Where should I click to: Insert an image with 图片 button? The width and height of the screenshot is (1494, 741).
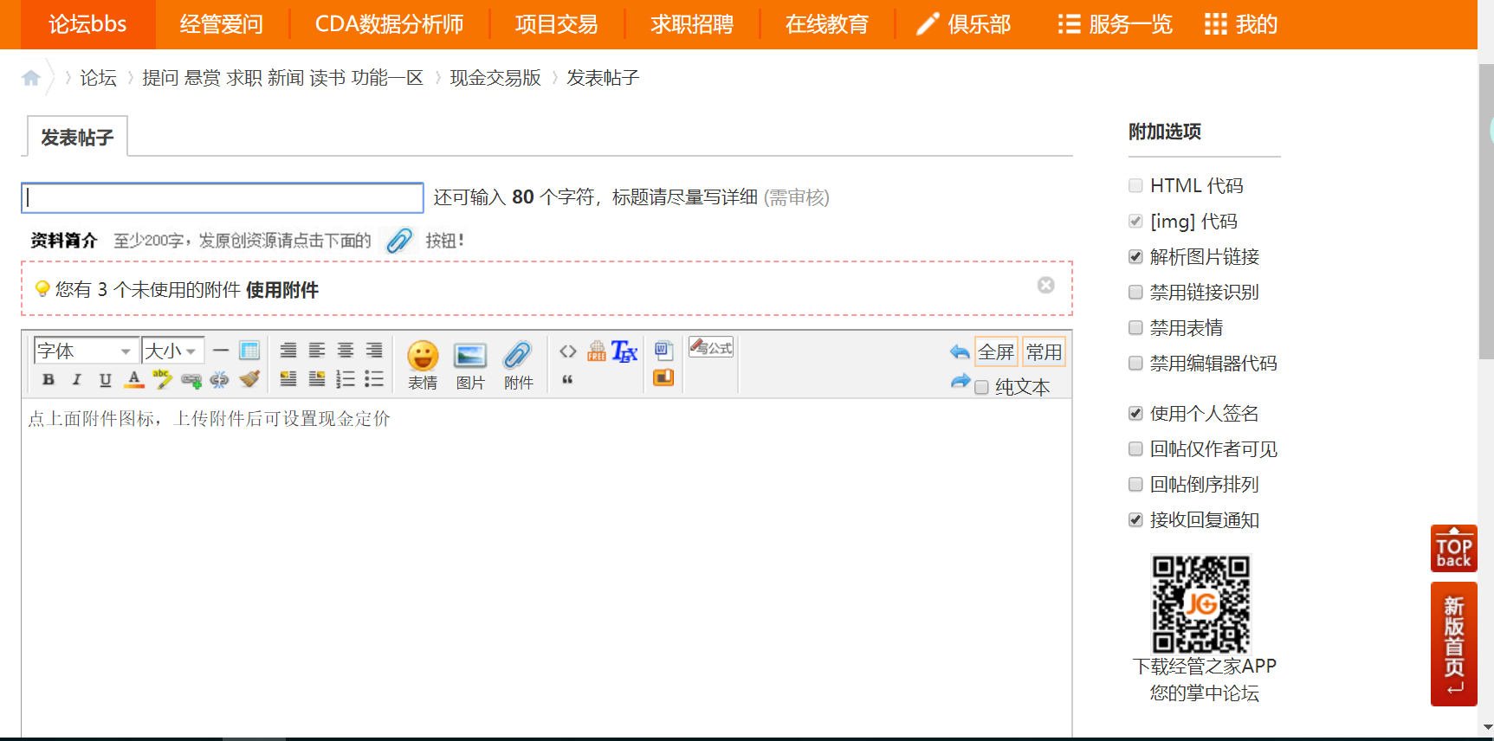[x=470, y=364]
